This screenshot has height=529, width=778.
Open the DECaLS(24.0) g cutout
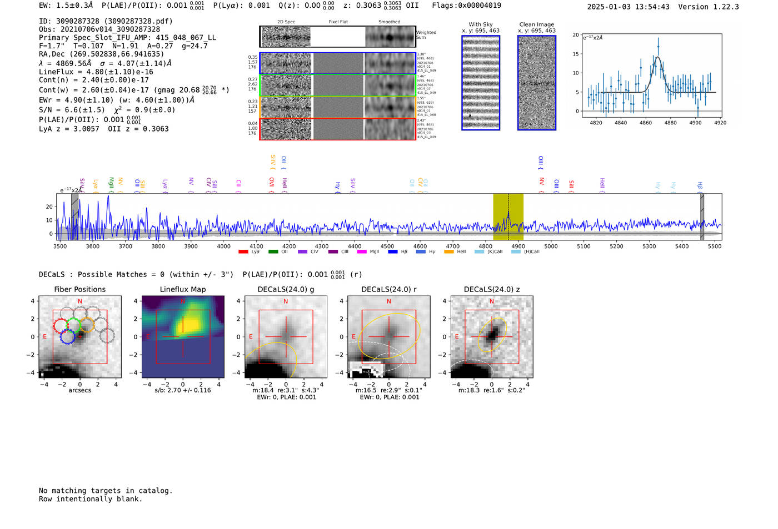(286, 337)
